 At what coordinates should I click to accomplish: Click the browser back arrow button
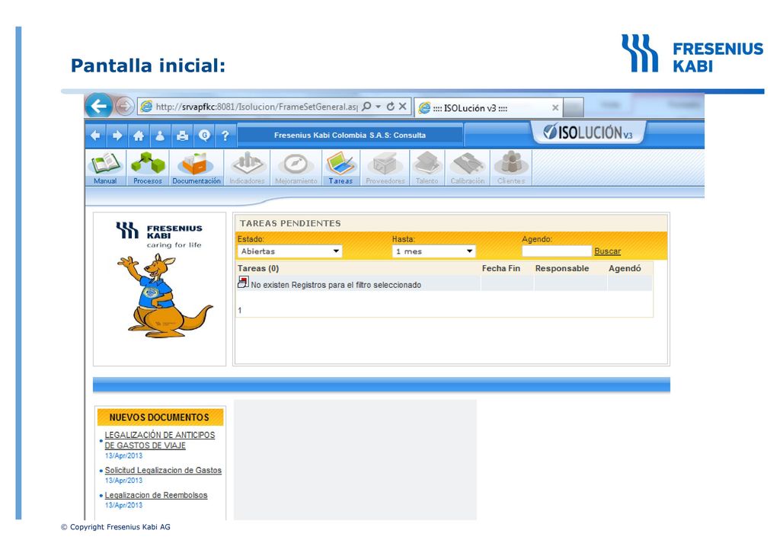click(x=98, y=106)
